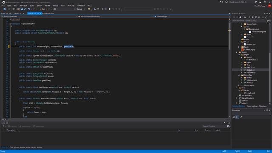Click the Quick Launch input field
Viewport: 272px width, 153px height.
241,2
